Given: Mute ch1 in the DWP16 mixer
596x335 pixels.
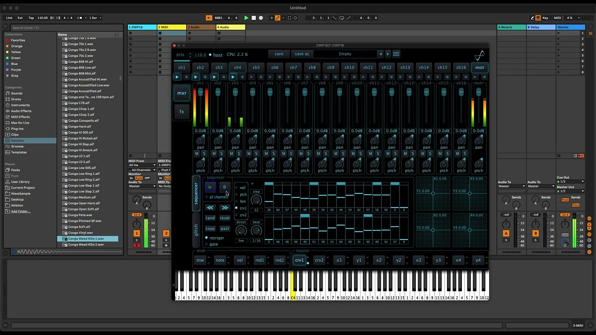Looking at the screenshot, I should (197, 154).
